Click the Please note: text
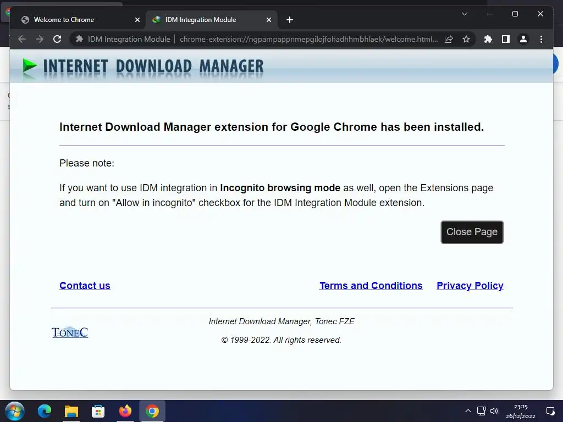563x422 pixels. (87, 163)
